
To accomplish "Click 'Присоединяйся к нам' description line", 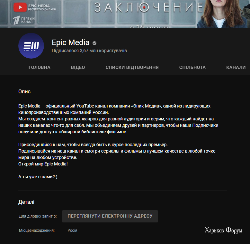I will (x=93, y=145).
